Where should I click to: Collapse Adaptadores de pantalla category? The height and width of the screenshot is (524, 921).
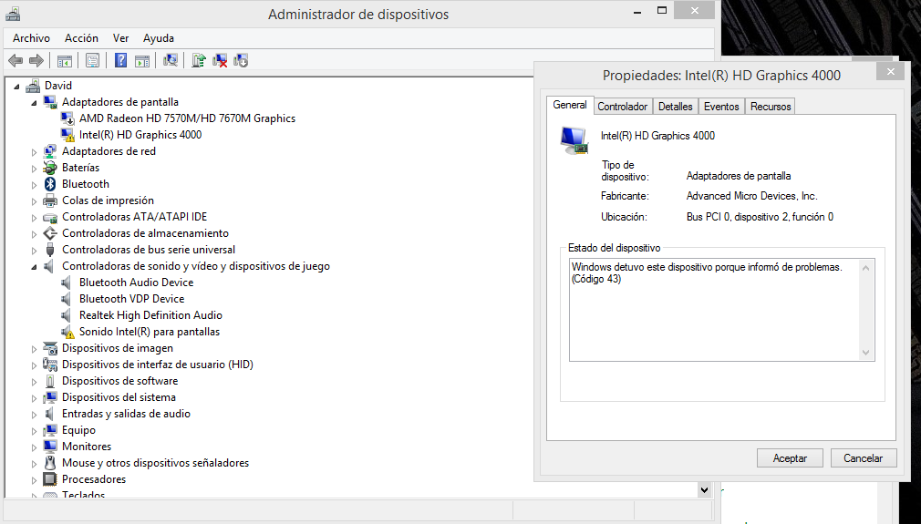click(x=34, y=103)
